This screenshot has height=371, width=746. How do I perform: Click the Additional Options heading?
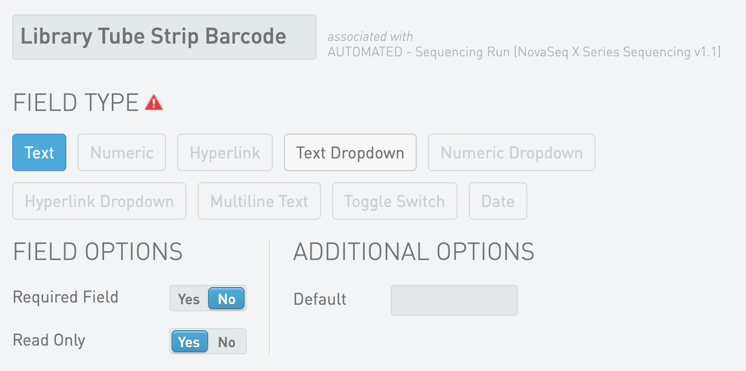pos(413,252)
